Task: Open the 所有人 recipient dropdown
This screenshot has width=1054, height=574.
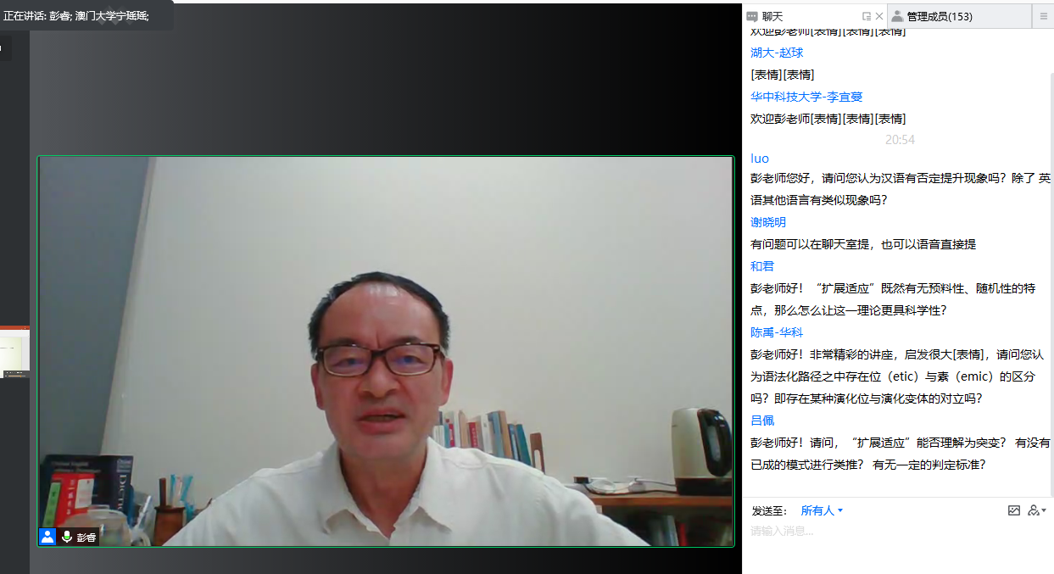Action: [x=818, y=510]
